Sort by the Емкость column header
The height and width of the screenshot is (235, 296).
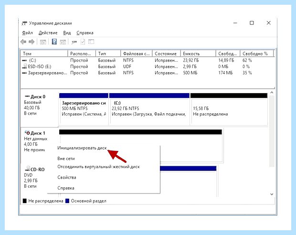tap(198, 53)
